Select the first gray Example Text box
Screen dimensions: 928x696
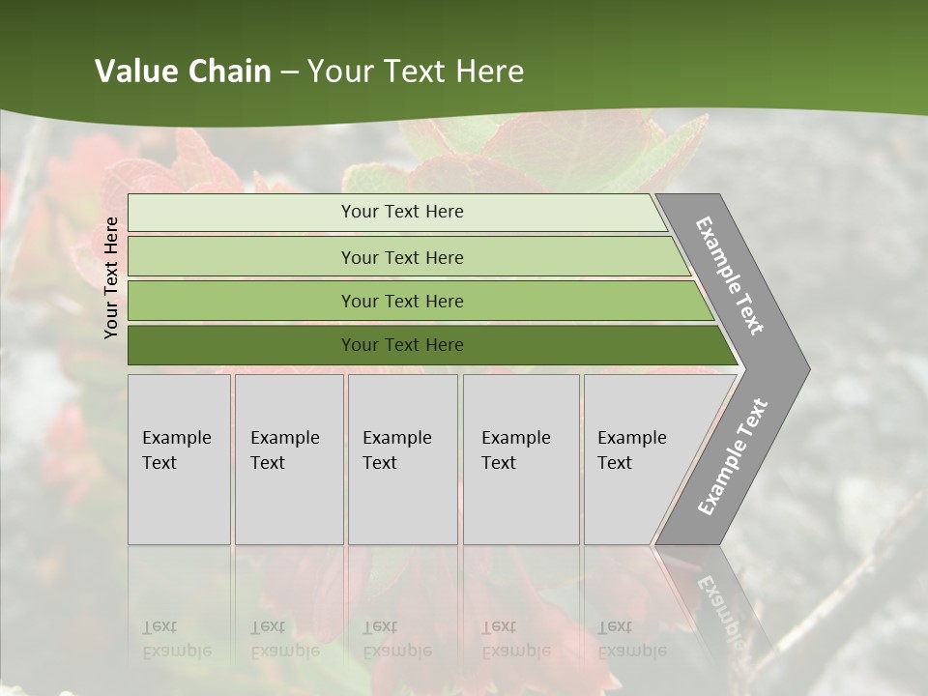pyautogui.click(x=179, y=458)
